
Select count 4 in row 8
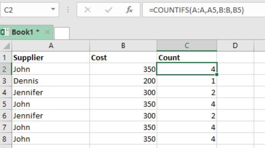coord(187,139)
